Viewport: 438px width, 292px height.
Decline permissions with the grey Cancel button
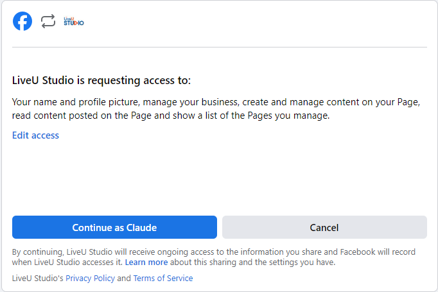(324, 227)
